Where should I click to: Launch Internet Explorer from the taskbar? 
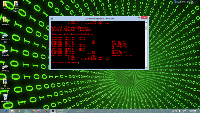tap(26, 111)
